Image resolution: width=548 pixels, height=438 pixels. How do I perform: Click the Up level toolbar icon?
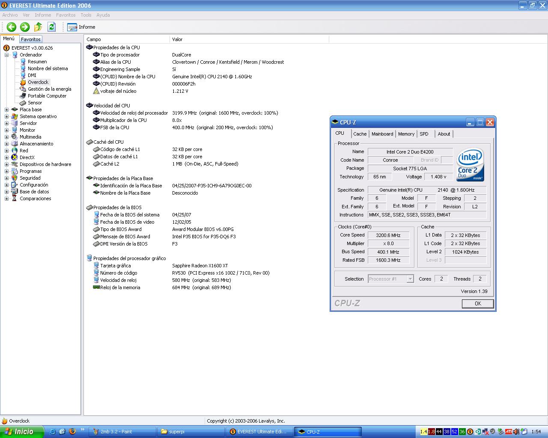tap(38, 27)
